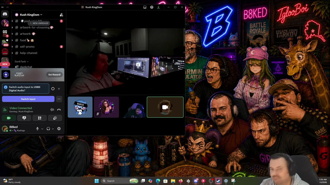Image resolution: width=330 pixels, height=185 pixels.
Task: Open Snipping Tool from the taskbar
Action: coord(233,181)
